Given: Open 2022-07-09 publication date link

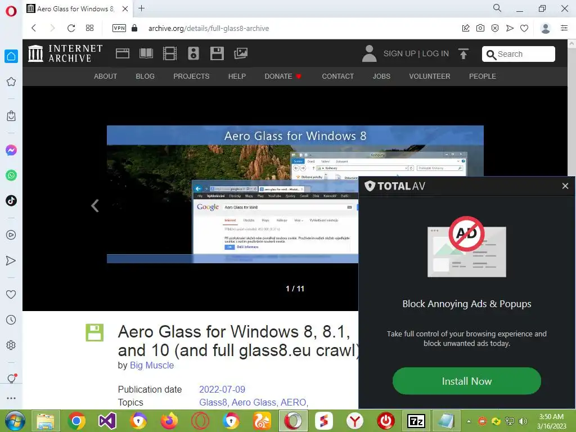Looking at the screenshot, I should 222,389.
